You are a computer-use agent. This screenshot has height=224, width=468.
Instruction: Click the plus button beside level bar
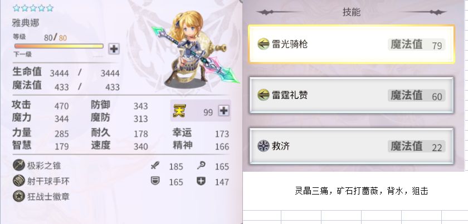[114, 48]
